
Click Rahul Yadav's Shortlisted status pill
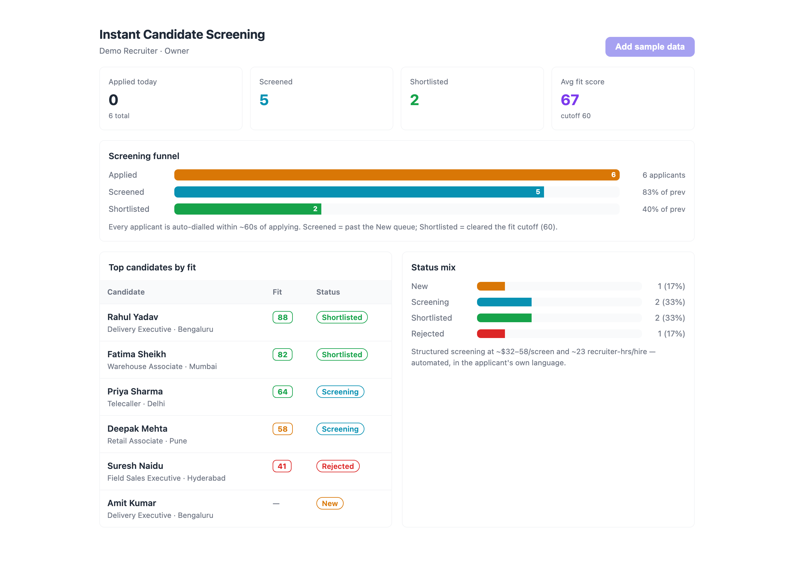pyautogui.click(x=342, y=317)
